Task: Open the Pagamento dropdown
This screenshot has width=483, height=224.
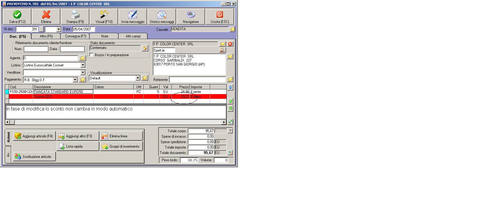Action: pyautogui.click(x=75, y=80)
